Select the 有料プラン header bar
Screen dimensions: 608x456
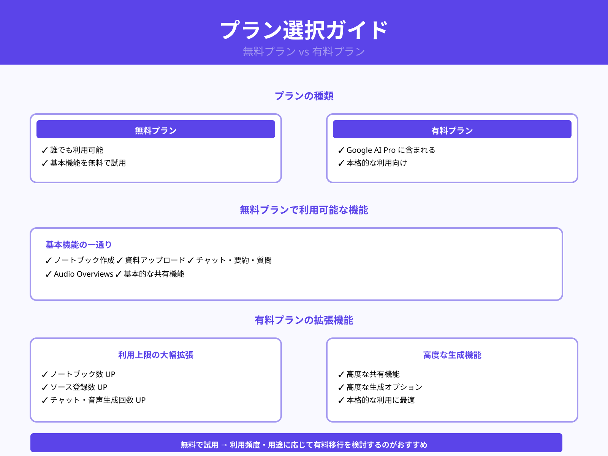[452, 129]
